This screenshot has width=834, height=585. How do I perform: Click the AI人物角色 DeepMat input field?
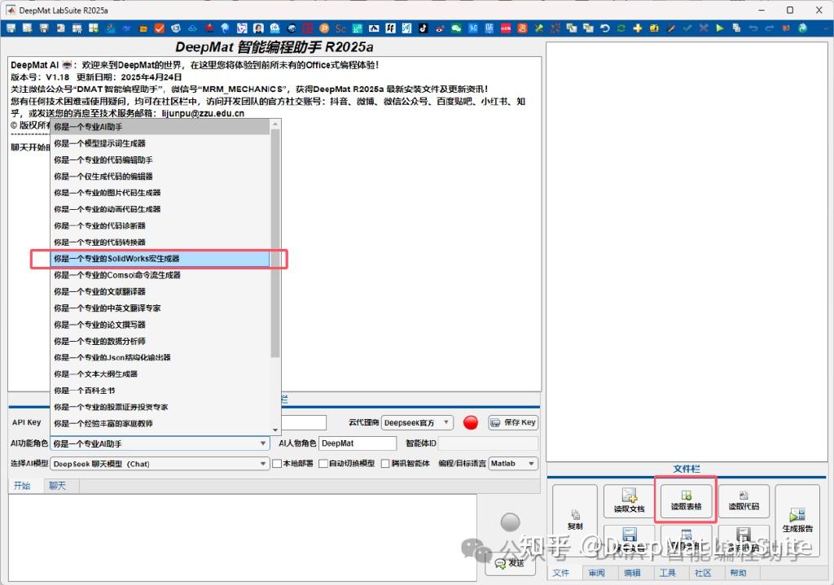pos(358,443)
